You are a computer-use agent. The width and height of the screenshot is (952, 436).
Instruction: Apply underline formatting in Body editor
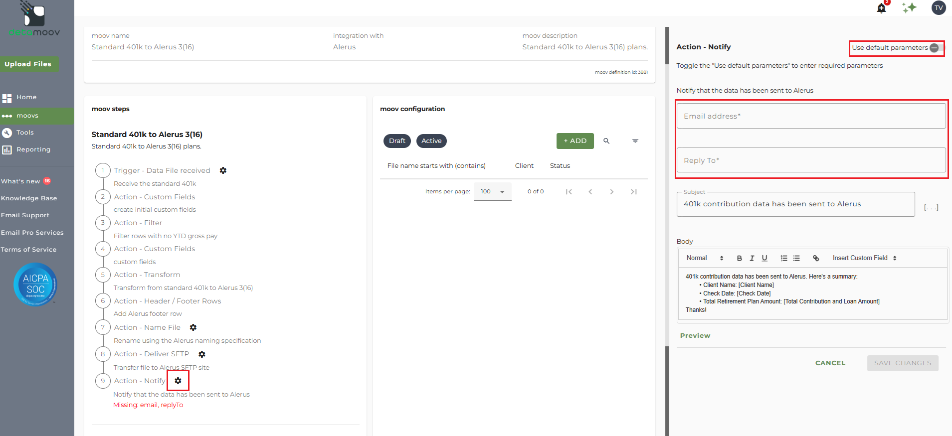tap(764, 258)
